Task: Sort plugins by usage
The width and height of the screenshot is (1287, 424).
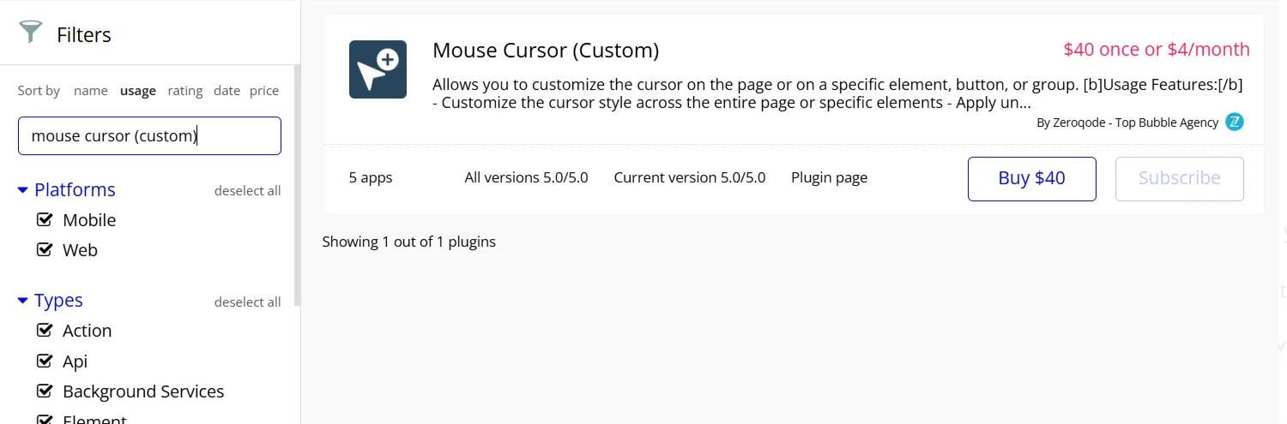Action: point(138,91)
